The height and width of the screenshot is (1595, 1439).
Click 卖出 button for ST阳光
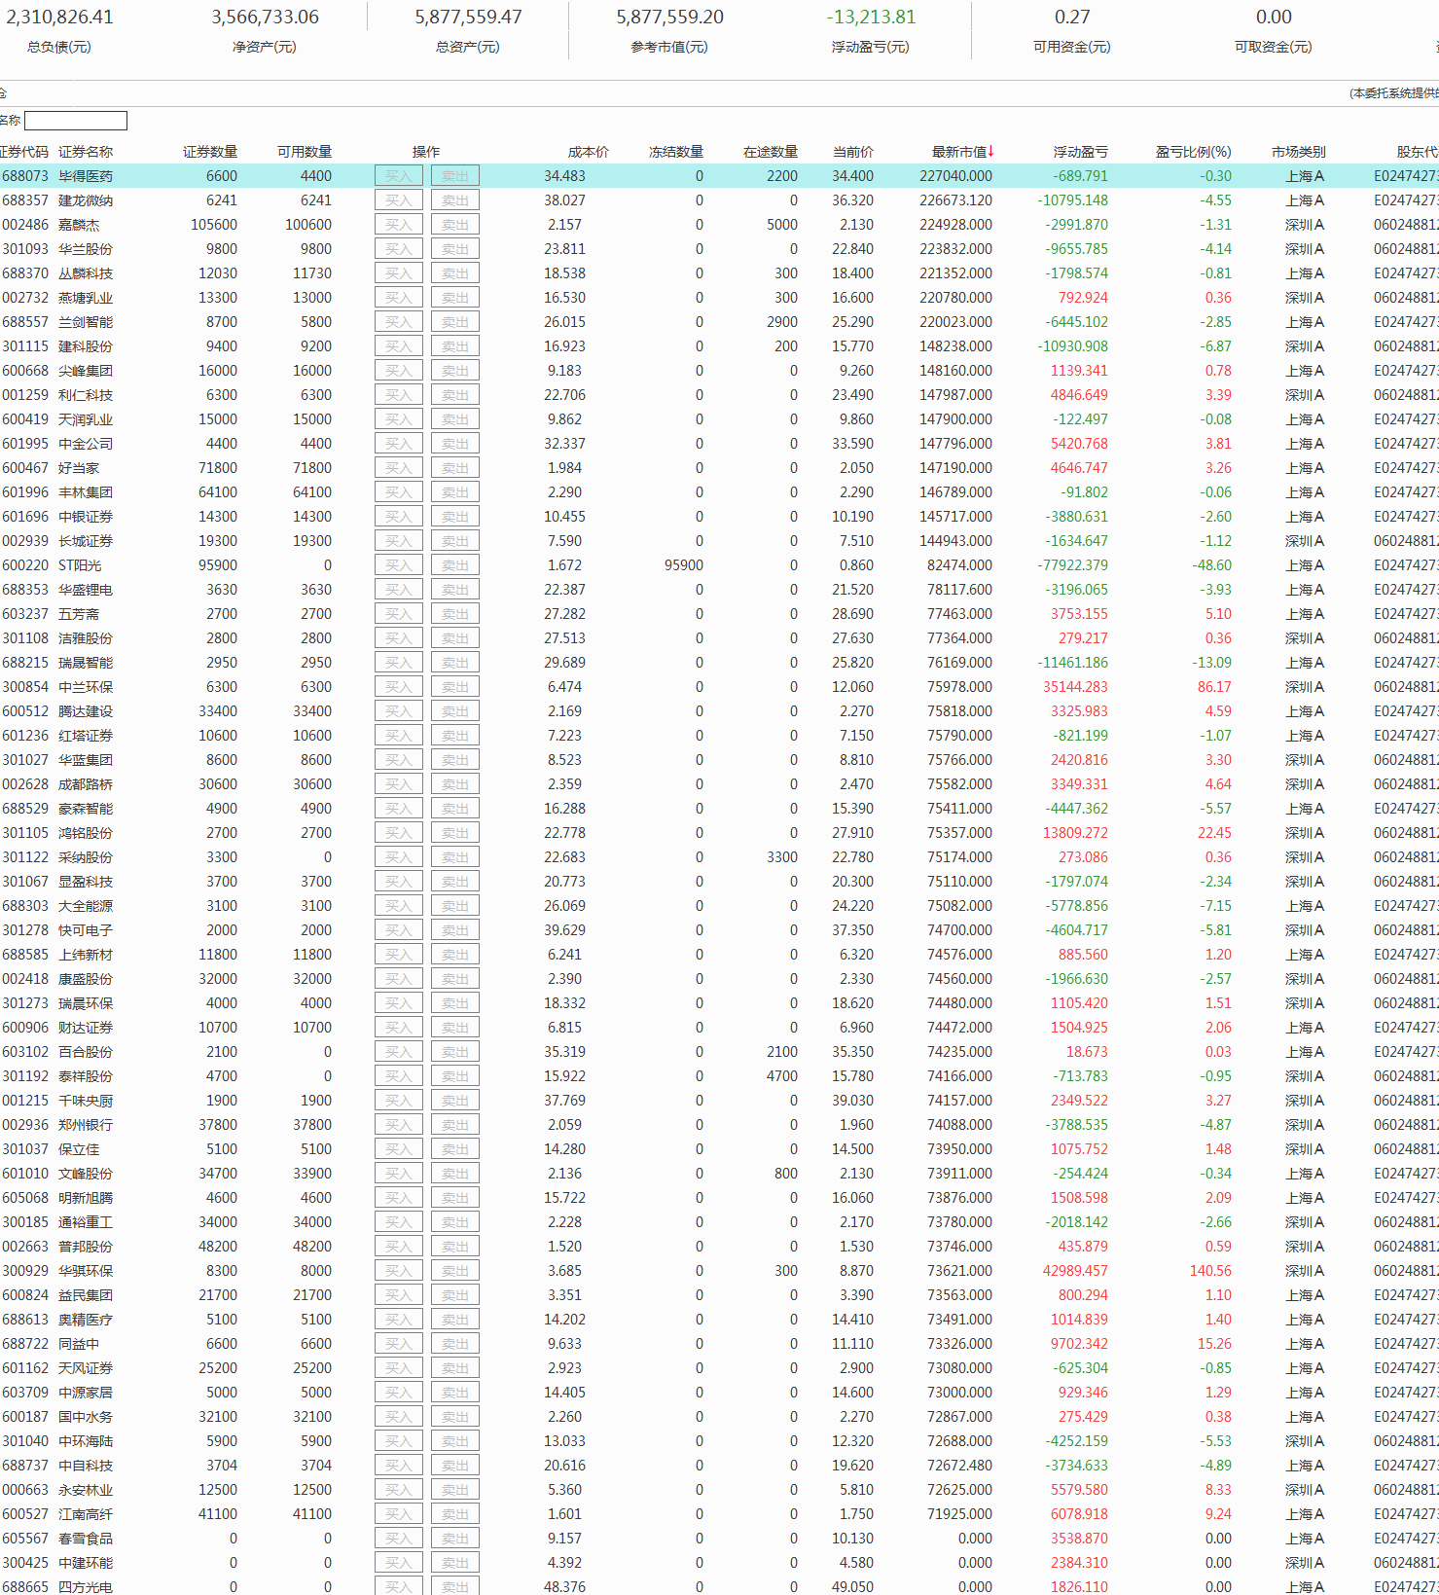coord(455,565)
